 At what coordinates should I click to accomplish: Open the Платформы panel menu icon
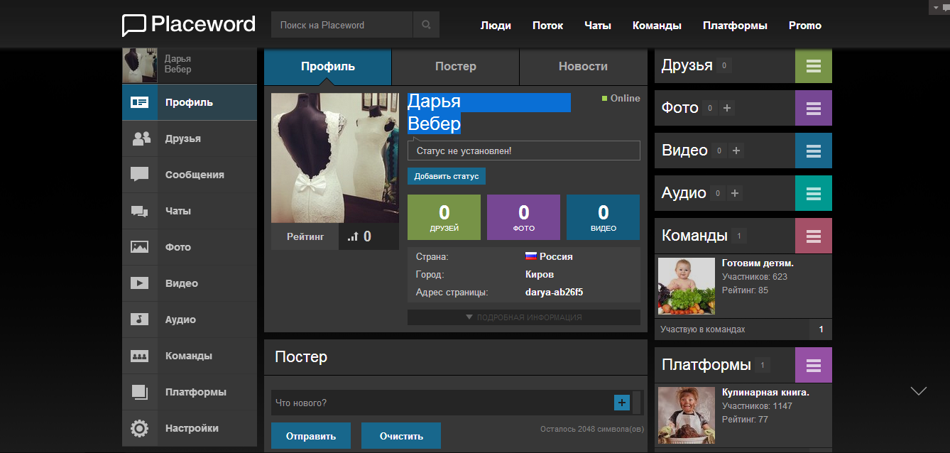coord(814,365)
